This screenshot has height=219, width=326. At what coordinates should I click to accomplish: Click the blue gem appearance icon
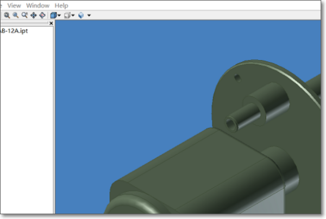pyautogui.click(x=81, y=15)
